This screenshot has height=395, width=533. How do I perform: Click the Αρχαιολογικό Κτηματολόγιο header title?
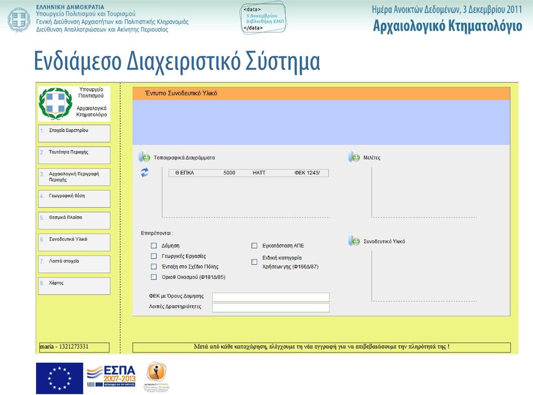coord(447,26)
